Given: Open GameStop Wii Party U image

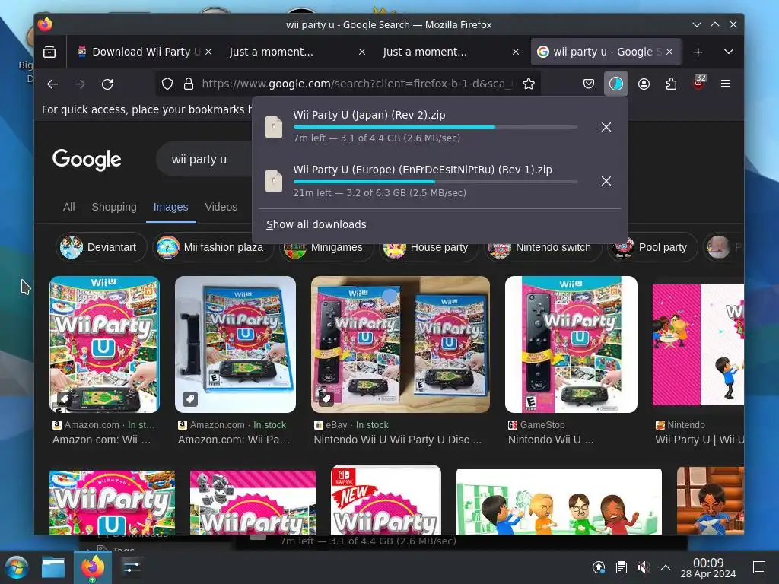Looking at the screenshot, I should point(571,344).
